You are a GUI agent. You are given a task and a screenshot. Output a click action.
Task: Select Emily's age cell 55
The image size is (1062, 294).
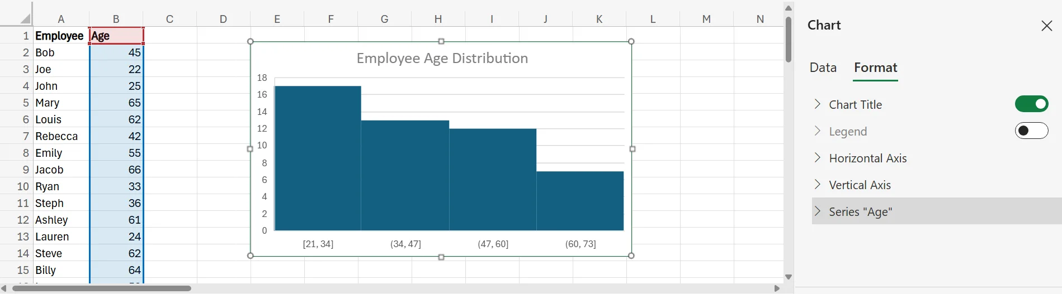[116, 153]
